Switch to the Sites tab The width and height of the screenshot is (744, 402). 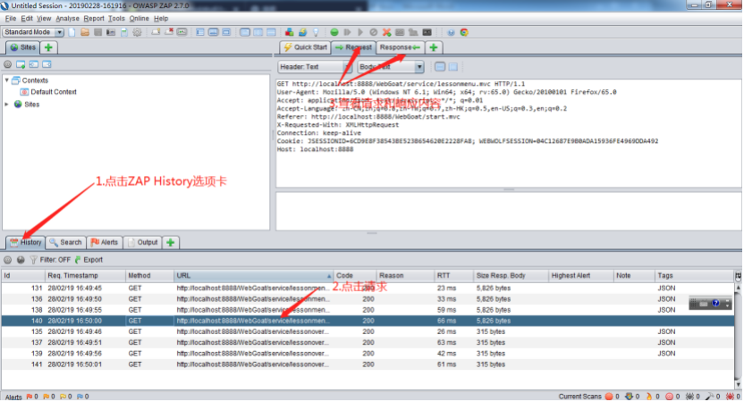click(22, 47)
